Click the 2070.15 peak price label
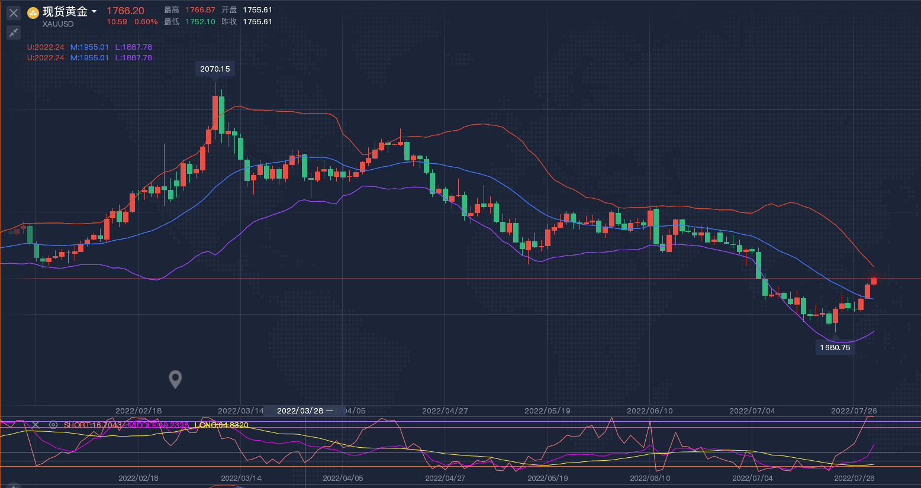The image size is (921, 488). click(215, 69)
